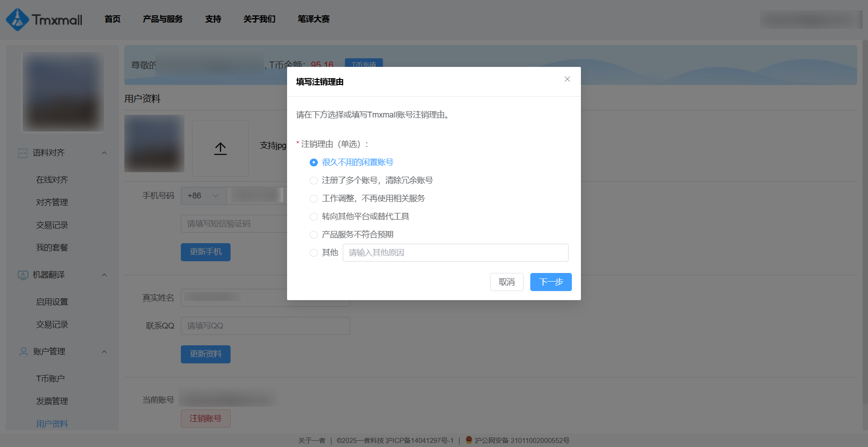868x447 pixels.
Task: Click the 语料对齐 sidebar icon
Action: (x=23, y=153)
